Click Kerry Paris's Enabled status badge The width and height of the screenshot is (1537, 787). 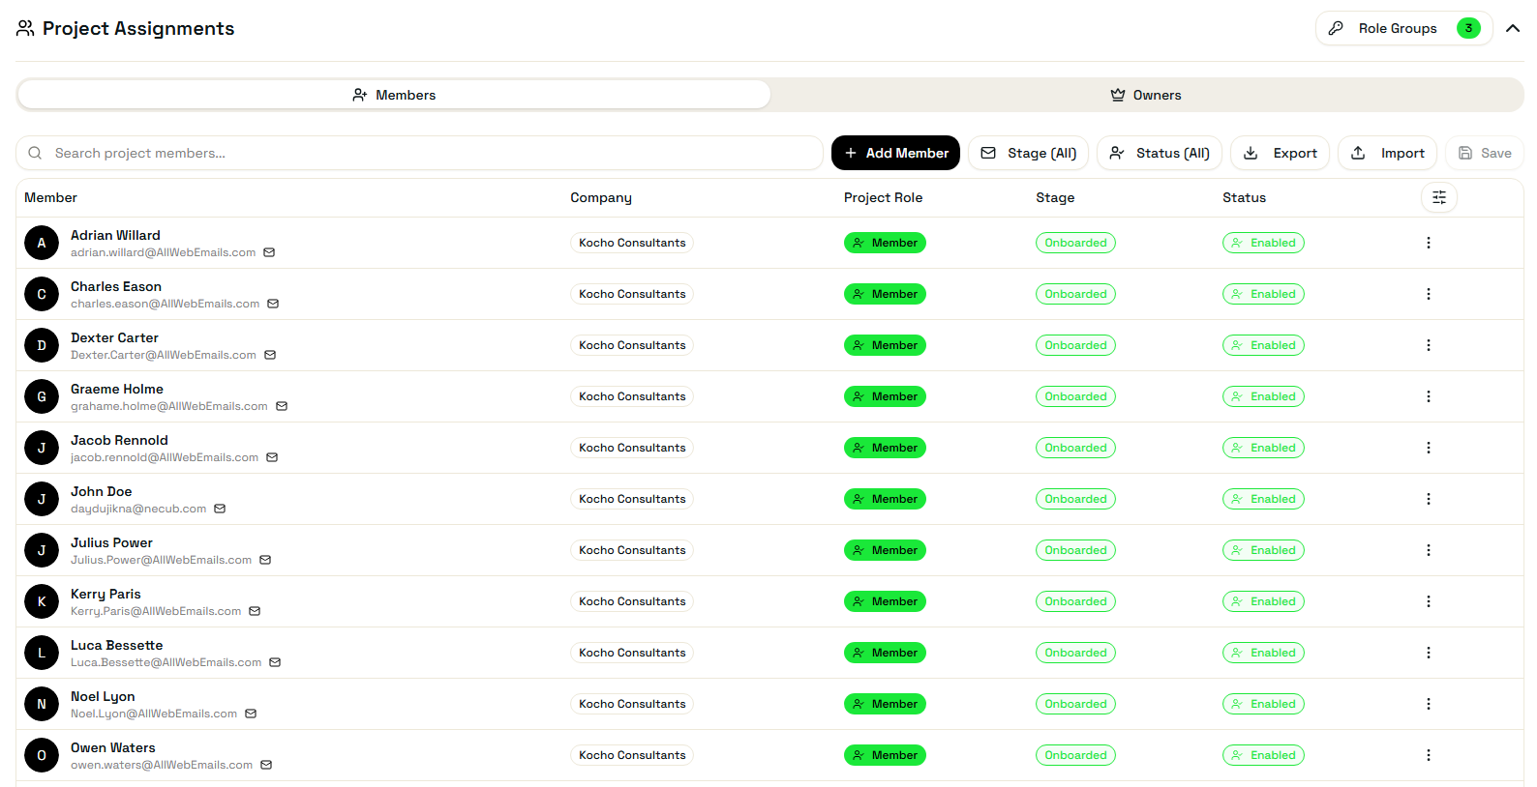coord(1263,601)
